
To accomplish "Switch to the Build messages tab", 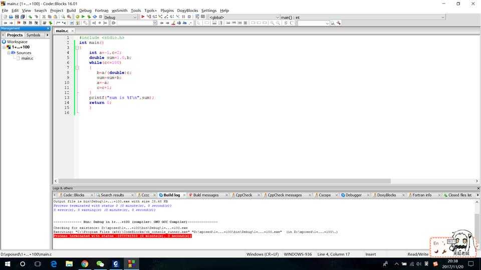I will [206, 195].
